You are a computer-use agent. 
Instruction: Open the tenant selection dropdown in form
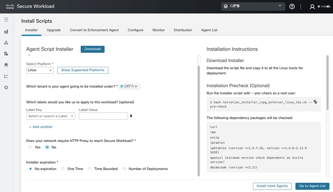129,87
